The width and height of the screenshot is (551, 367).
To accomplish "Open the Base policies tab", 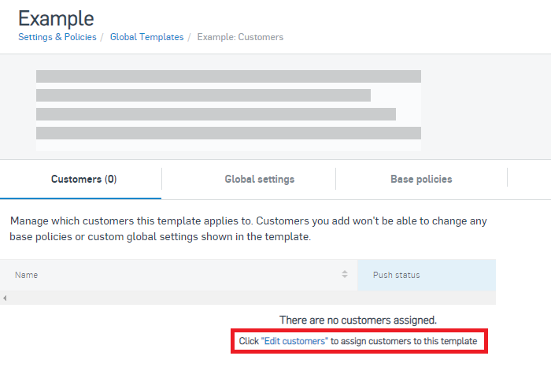I will [421, 180].
